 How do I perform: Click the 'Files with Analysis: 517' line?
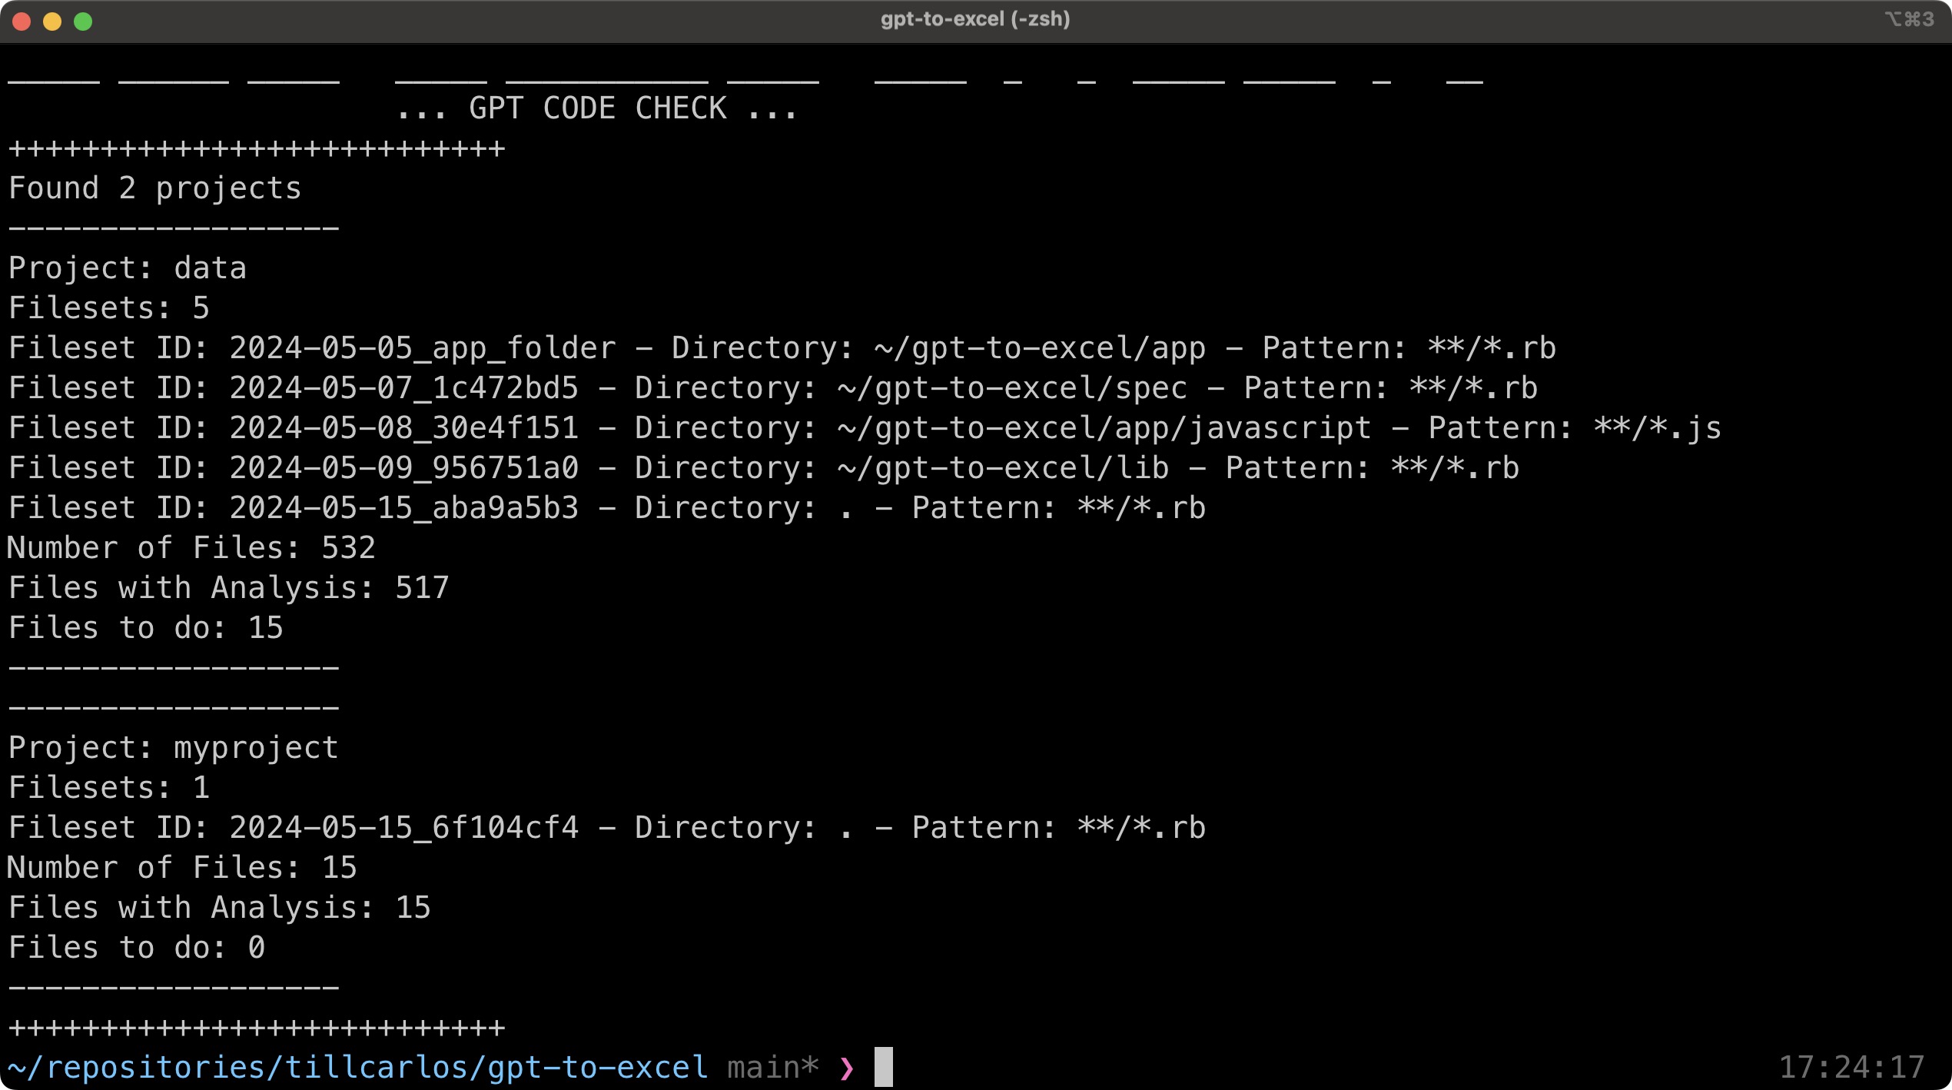(228, 588)
